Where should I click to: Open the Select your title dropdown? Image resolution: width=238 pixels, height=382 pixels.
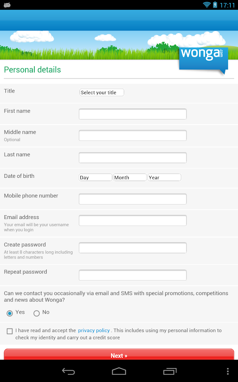pos(102,93)
